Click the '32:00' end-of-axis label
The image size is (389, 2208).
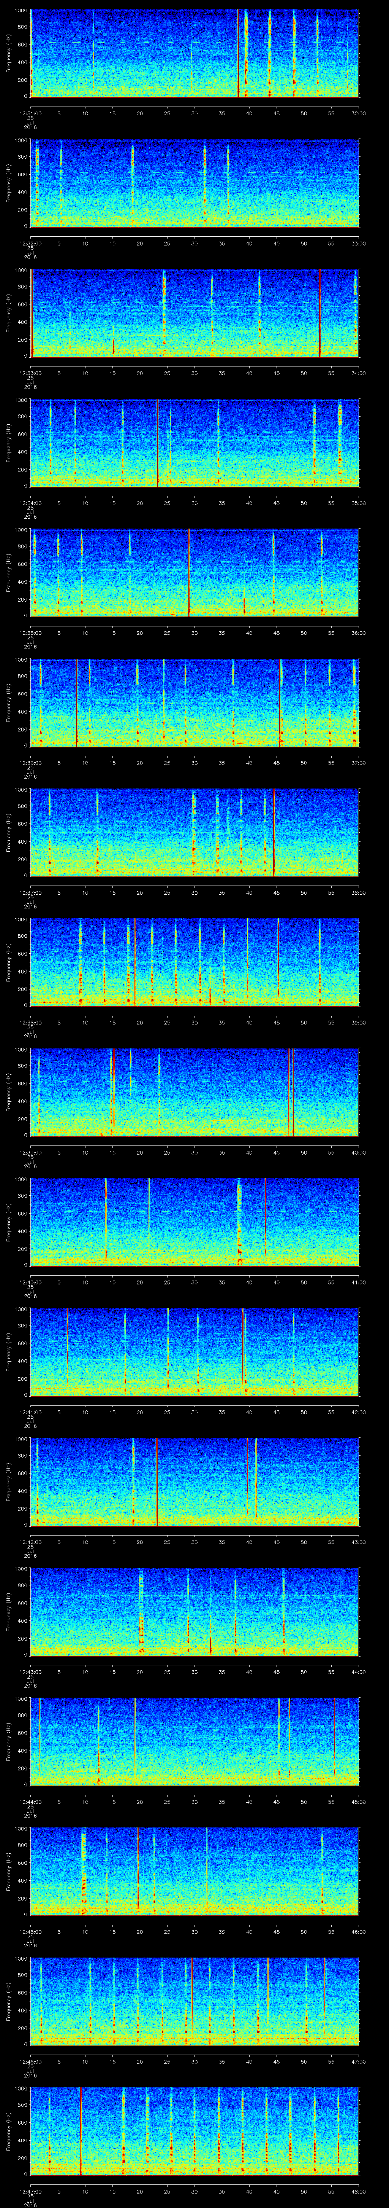point(358,113)
